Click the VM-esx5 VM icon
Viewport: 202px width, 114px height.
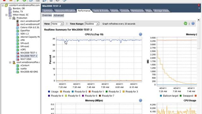[x=18, y=43]
